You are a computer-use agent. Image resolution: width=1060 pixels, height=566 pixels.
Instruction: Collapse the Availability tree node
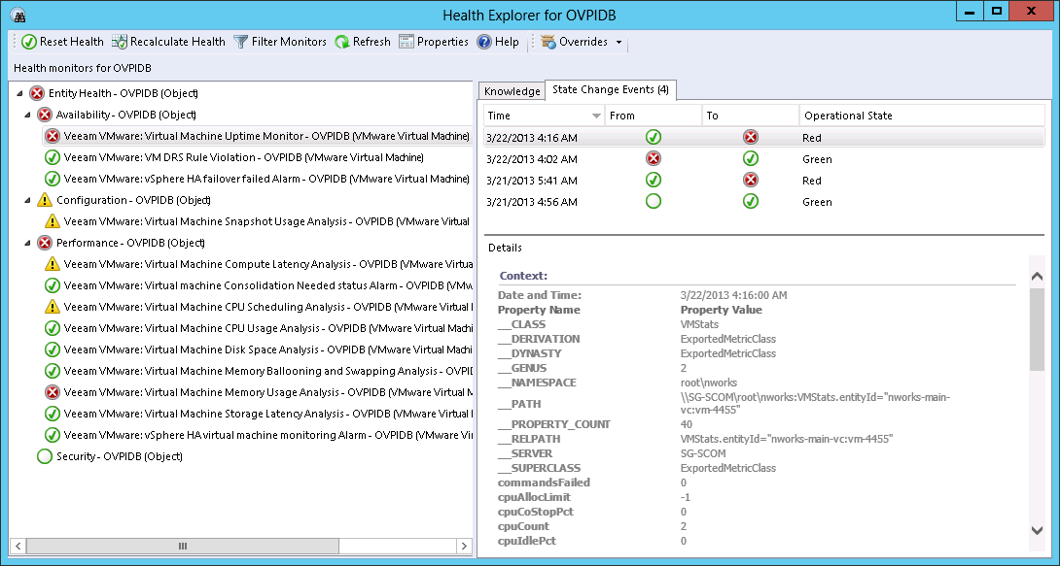[x=29, y=115]
